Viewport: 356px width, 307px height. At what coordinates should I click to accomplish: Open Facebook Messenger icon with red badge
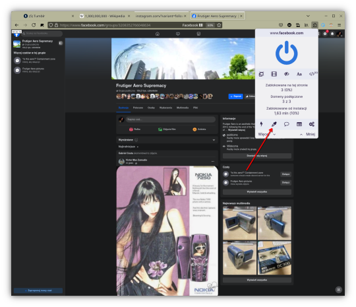(325, 34)
